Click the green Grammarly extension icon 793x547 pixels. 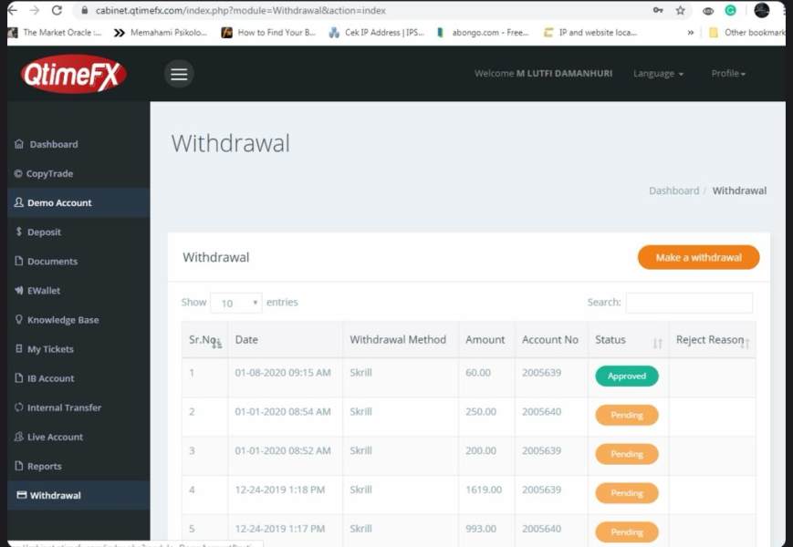(x=730, y=10)
